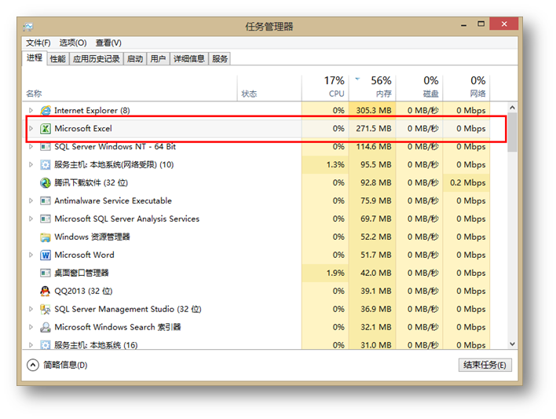Expand the Microsoft Word process group
Screen dimensions: 556x419
tap(31, 255)
